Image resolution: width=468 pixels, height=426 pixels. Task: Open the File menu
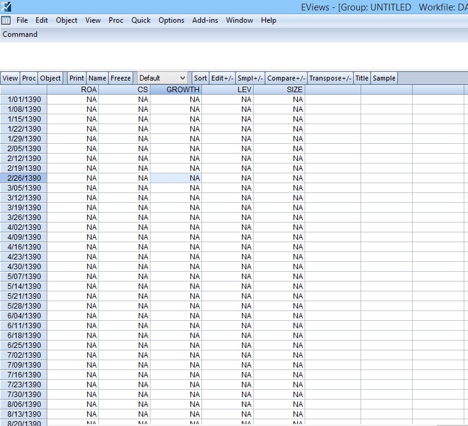click(22, 20)
